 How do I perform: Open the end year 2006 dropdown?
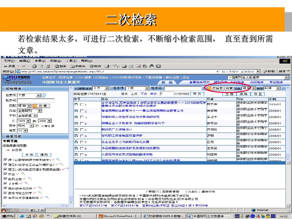pyautogui.click(x=45, y=121)
